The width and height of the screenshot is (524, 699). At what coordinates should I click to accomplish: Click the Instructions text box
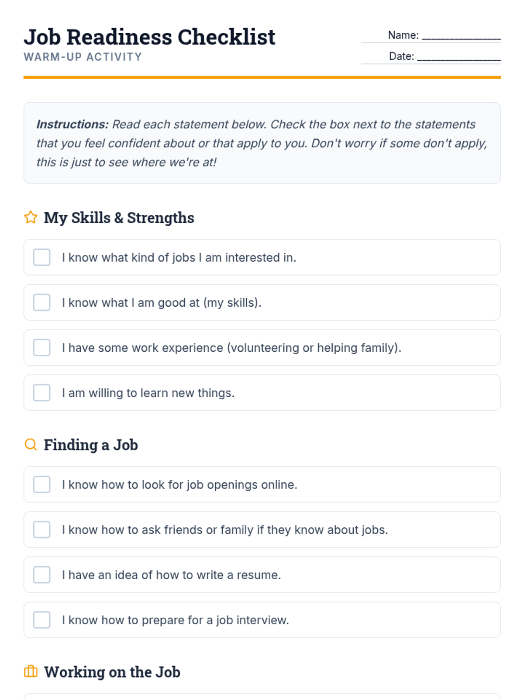point(262,143)
